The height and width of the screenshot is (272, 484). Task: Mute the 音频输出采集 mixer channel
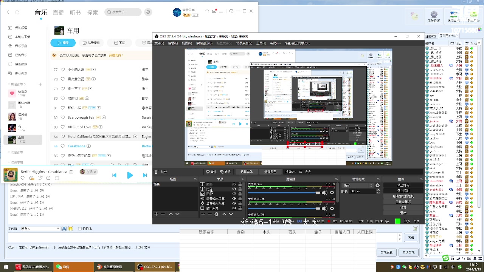pos(324,208)
